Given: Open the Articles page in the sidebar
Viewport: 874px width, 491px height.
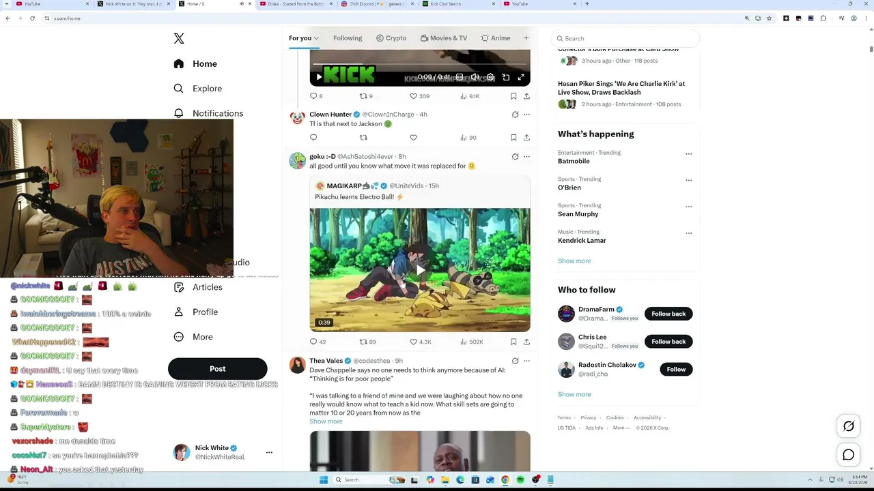Looking at the screenshot, I should click(x=198, y=287).
